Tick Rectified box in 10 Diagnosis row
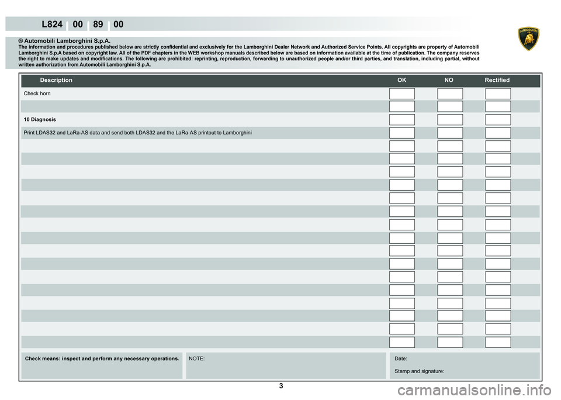Screen dimensions: 561x400 (x=498, y=120)
